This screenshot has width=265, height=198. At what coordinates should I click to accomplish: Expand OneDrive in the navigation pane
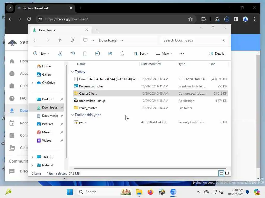coord(32,83)
